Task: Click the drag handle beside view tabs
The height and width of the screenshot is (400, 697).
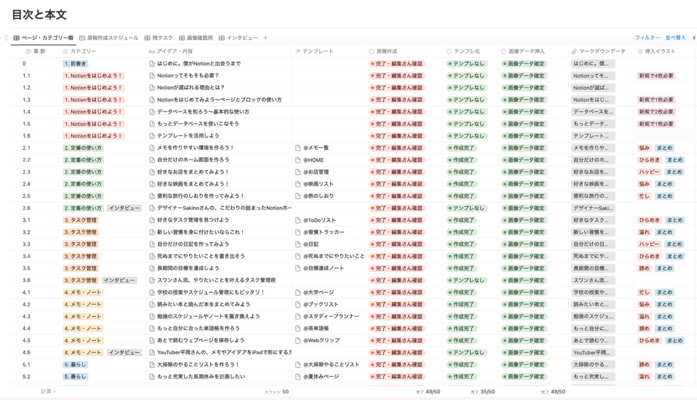Action: point(6,38)
